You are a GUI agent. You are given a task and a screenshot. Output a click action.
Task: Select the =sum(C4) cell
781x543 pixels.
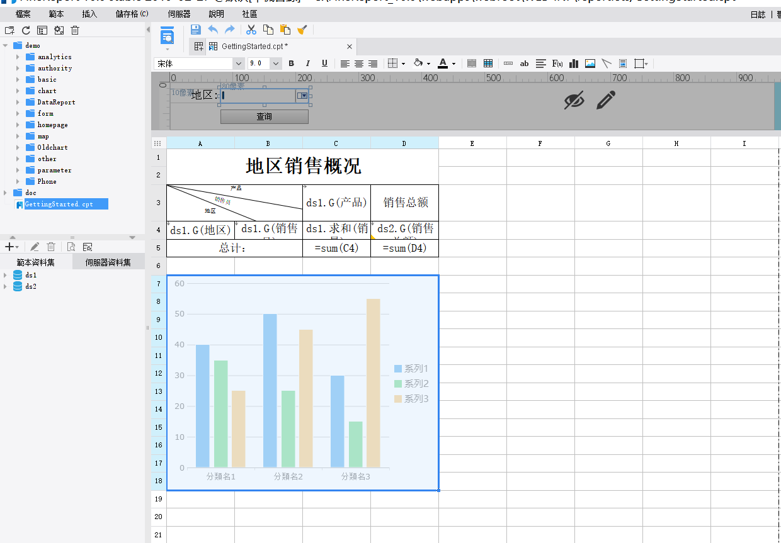(336, 248)
